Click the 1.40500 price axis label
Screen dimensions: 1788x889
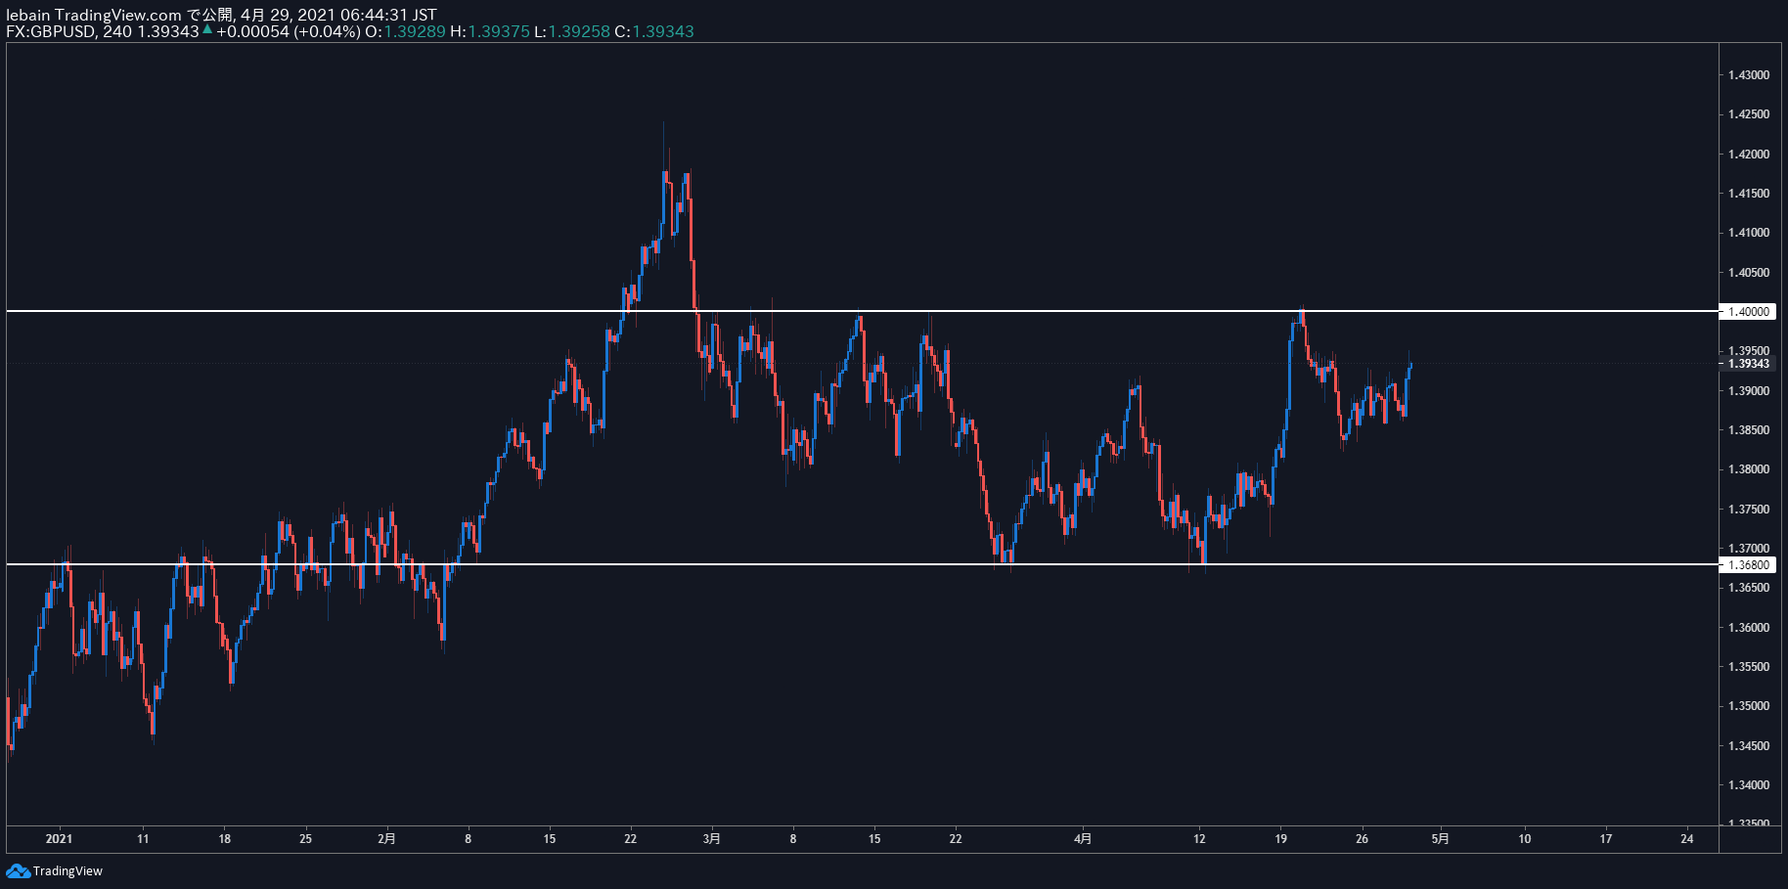point(1748,273)
